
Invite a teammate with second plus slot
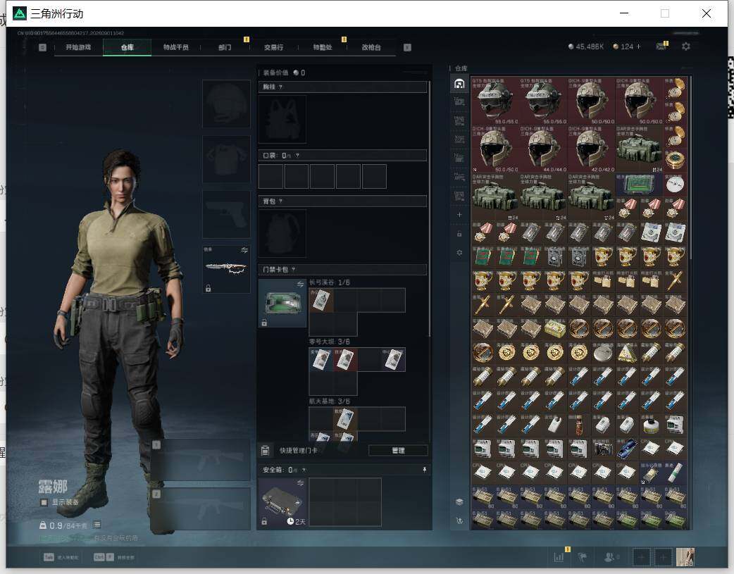point(664,557)
